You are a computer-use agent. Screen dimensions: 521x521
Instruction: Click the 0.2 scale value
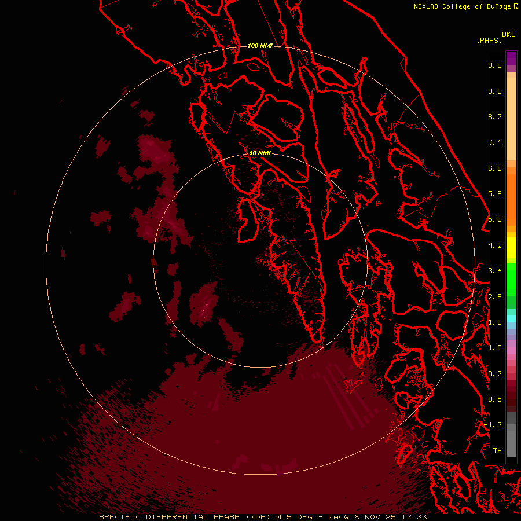[495, 374]
